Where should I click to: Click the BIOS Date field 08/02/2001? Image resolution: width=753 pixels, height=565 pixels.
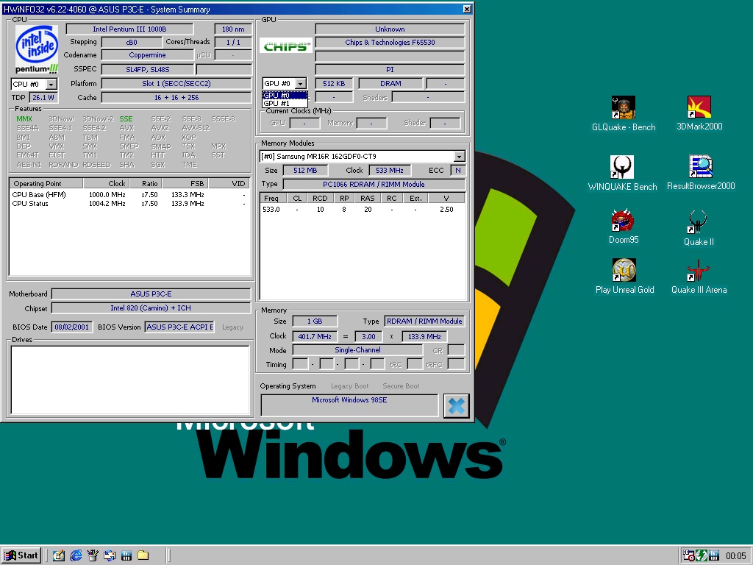point(71,327)
